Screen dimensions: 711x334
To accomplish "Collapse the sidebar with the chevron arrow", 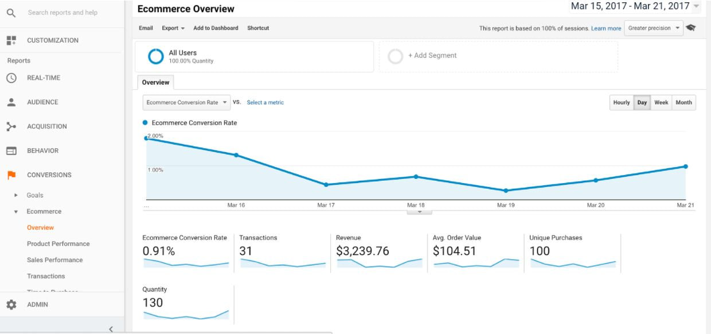I will pos(111,329).
